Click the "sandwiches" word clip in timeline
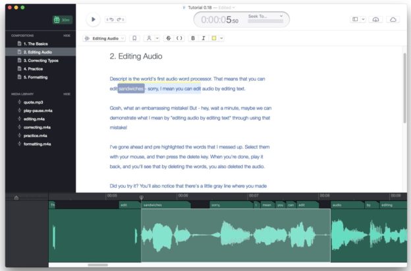The image size is (411, 271). pos(166,205)
